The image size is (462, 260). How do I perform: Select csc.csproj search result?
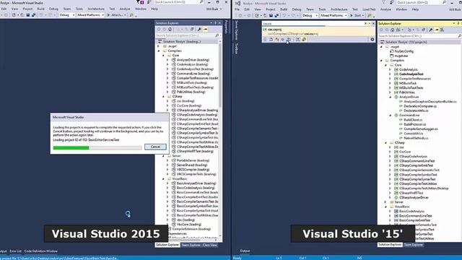318,32
